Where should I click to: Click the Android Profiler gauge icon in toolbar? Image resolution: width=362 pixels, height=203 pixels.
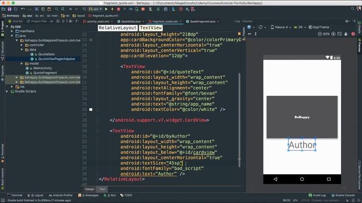pyautogui.click(x=131, y=9)
